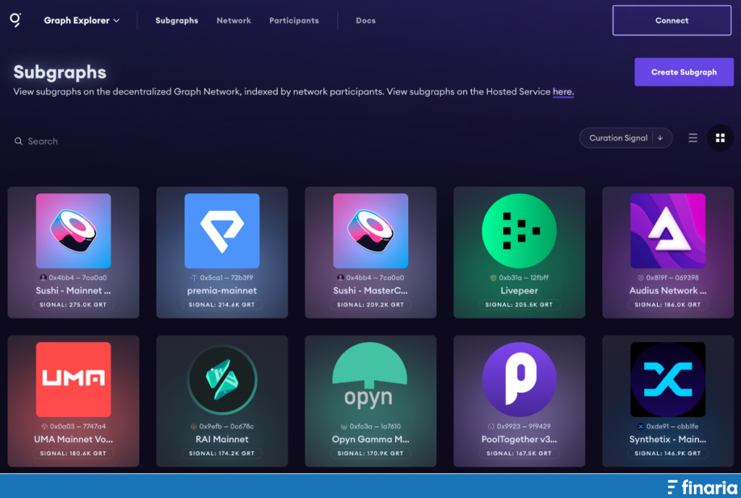Open Sushi - MasterC... logo icon
741x498 pixels.
click(x=370, y=231)
